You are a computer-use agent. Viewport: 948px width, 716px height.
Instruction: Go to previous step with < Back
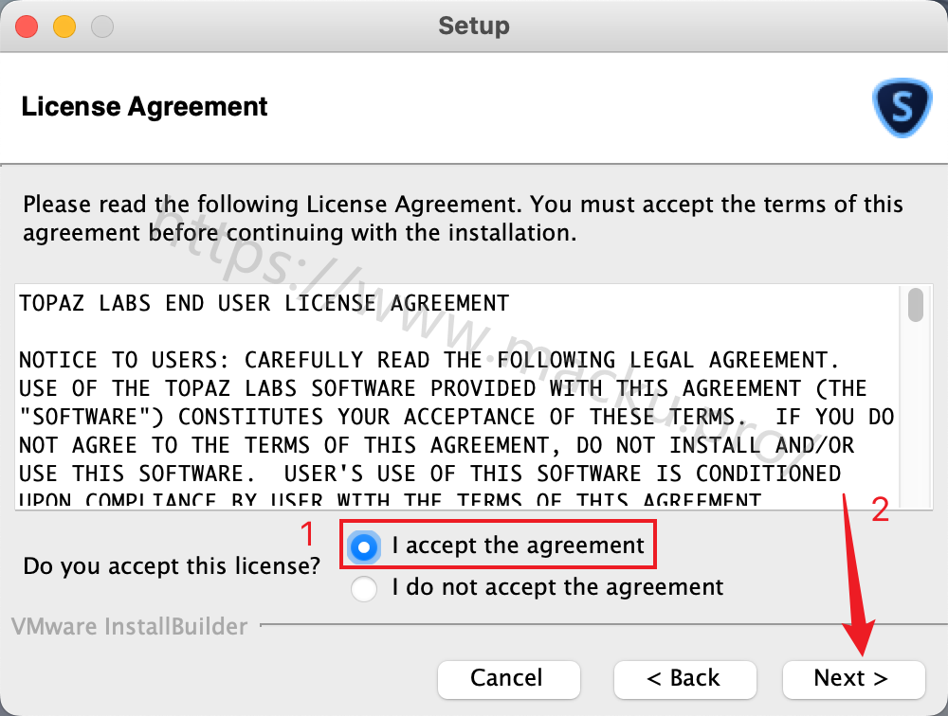[685, 679]
